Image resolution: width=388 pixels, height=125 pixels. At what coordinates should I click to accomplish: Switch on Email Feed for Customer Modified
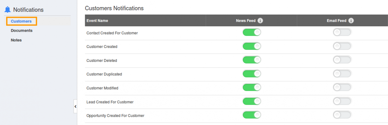(342, 87)
